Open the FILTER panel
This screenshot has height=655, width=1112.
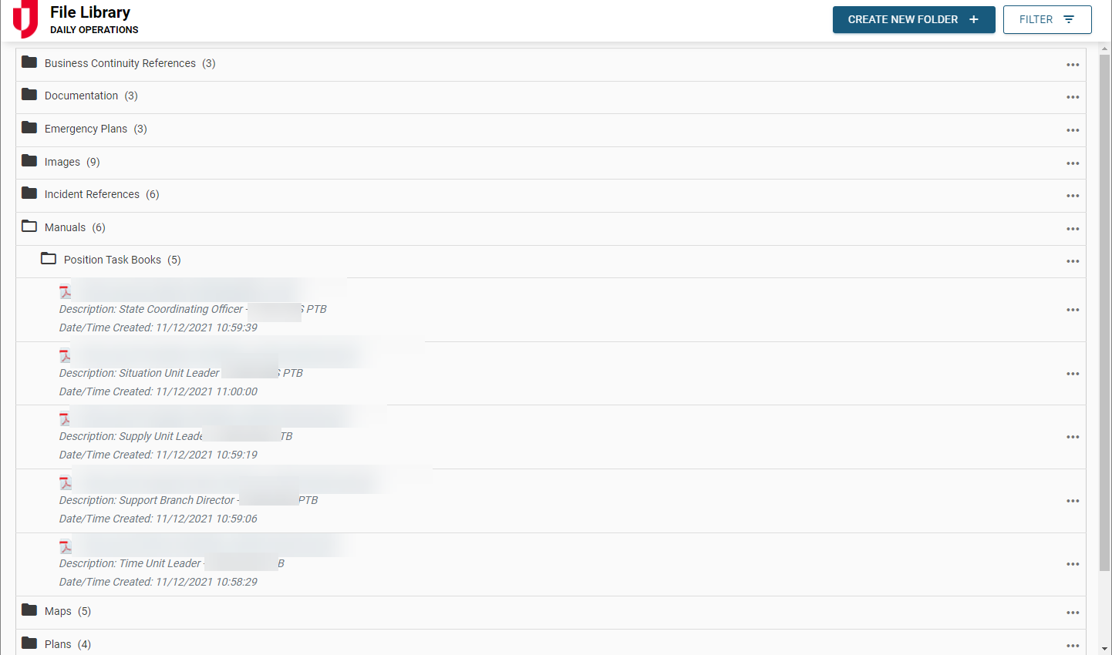click(1047, 19)
